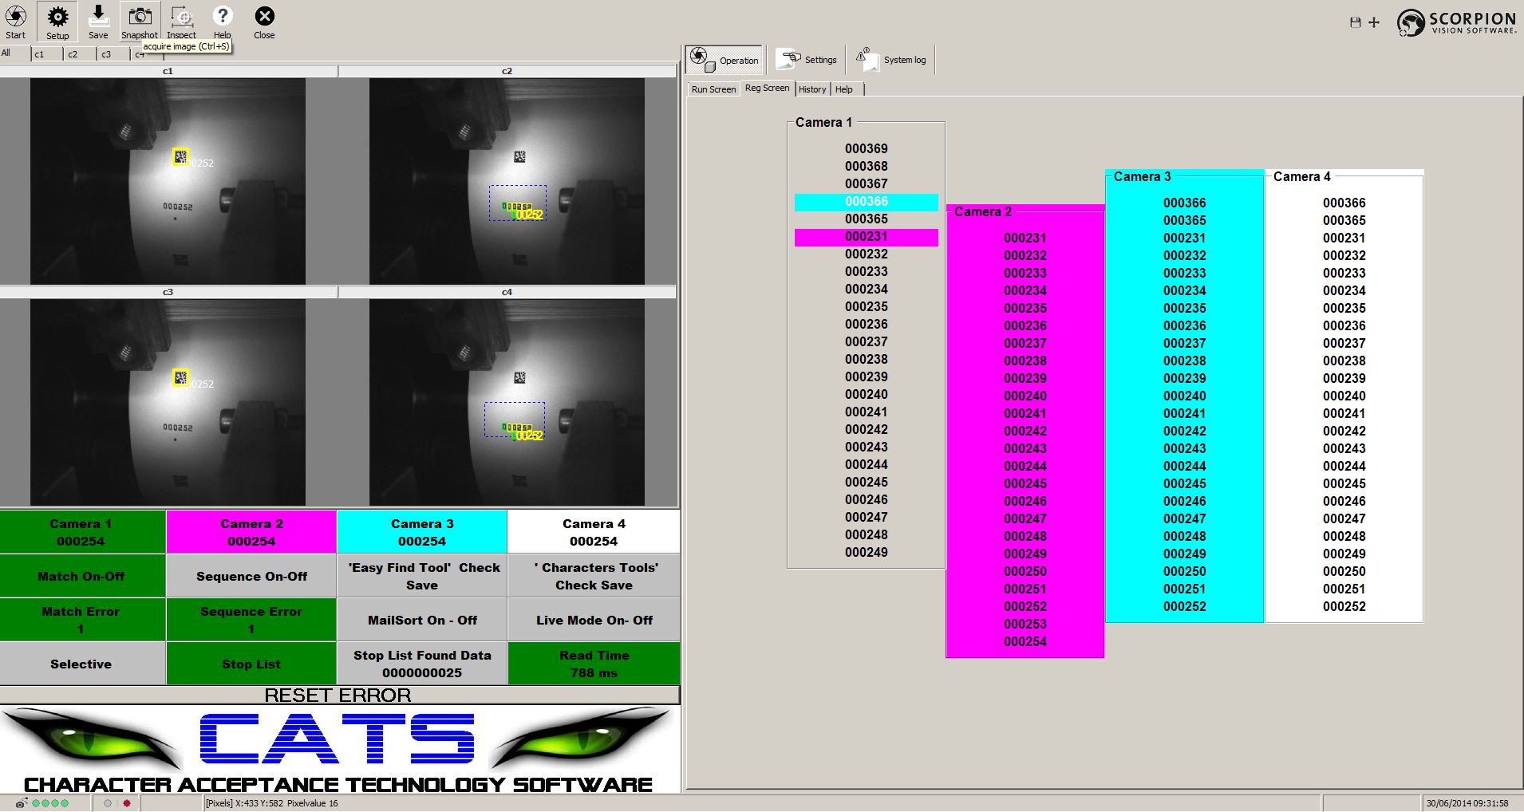Open the Run Screen tab
The width and height of the screenshot is (1524, 812).
point(713,89)
